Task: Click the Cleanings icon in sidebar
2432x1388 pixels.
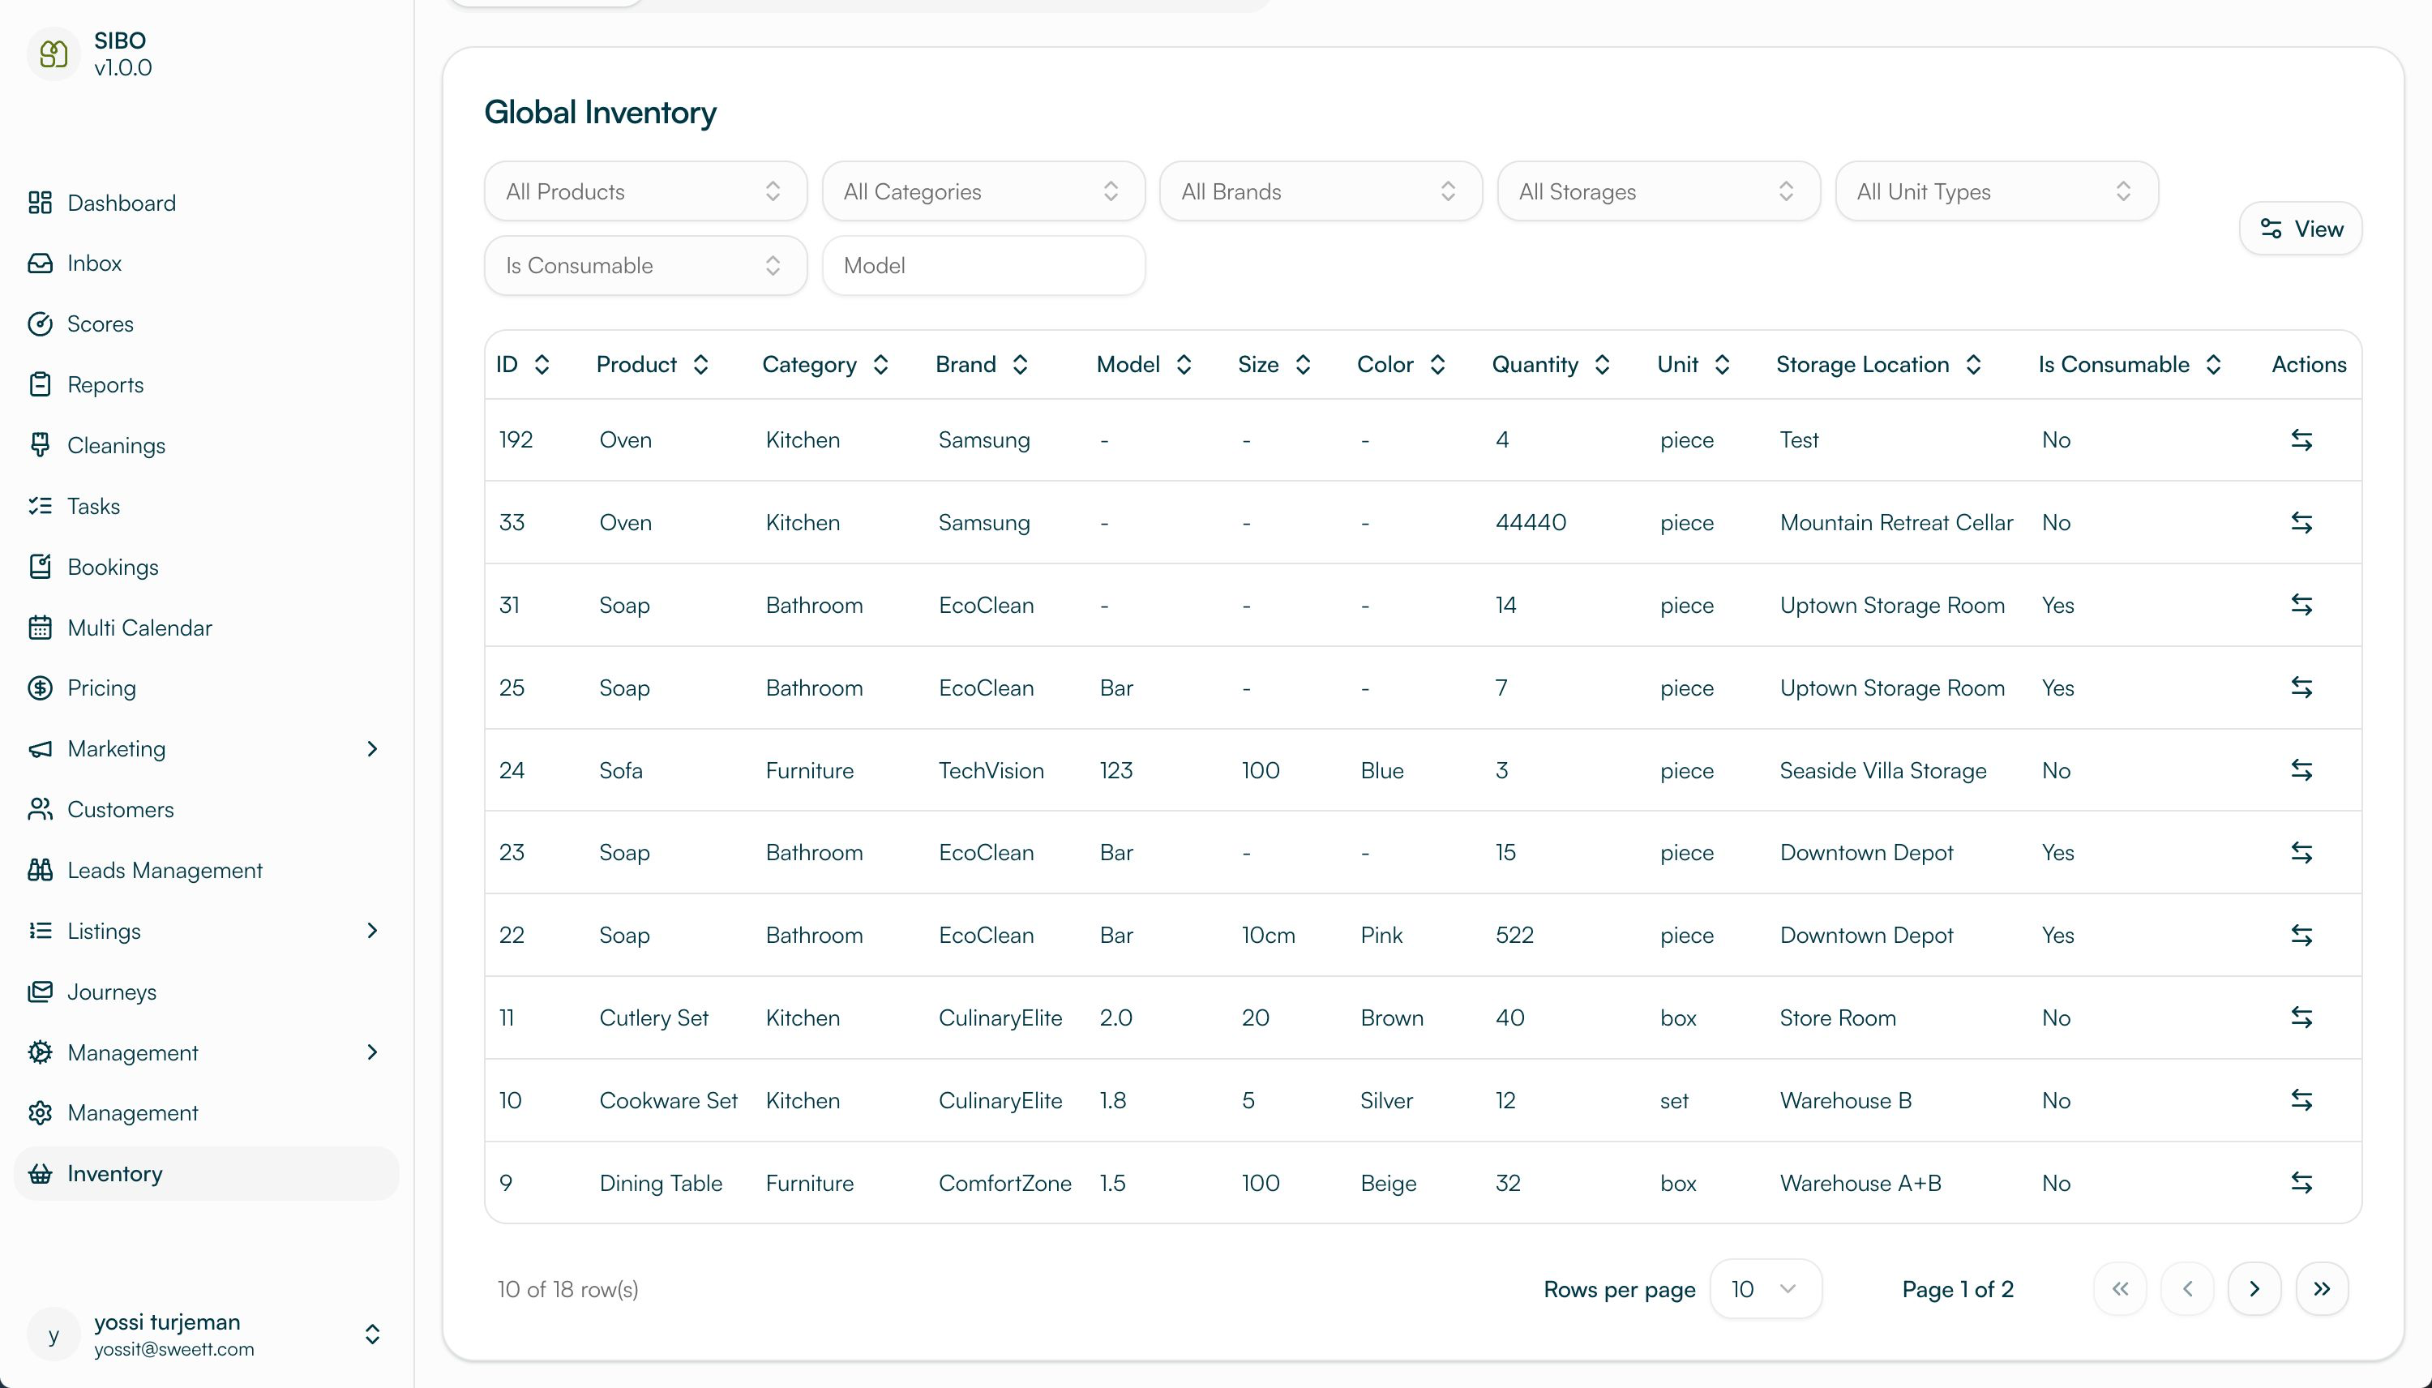Action: tap(40, 445)
